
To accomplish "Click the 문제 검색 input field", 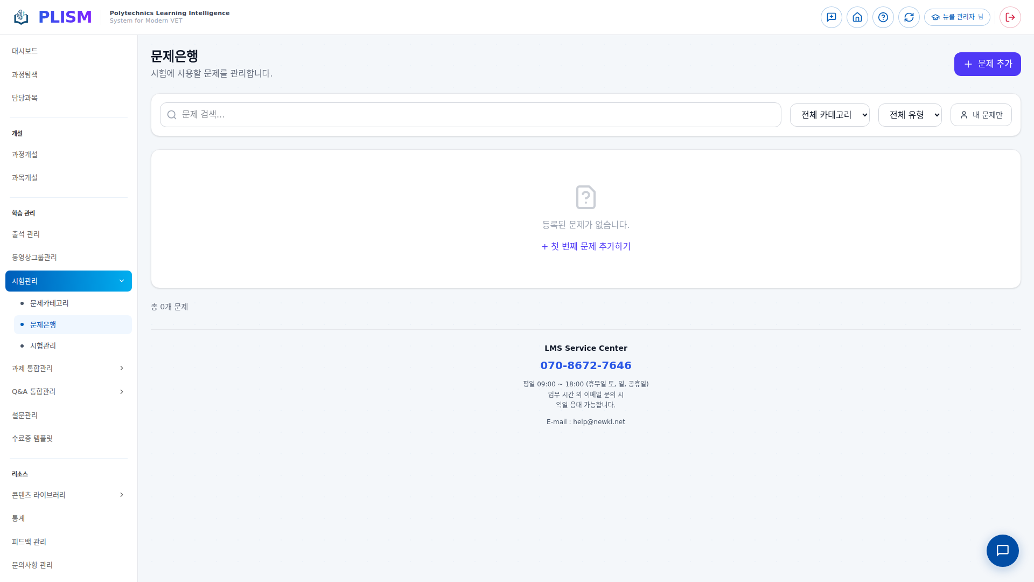I will pyautogui.click(x=470, y=115).
